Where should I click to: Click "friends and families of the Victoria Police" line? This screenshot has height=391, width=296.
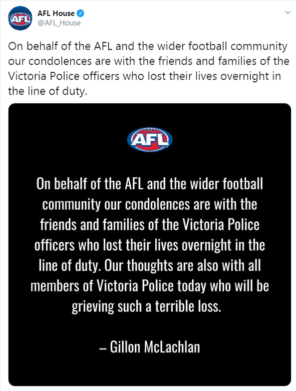149,224
